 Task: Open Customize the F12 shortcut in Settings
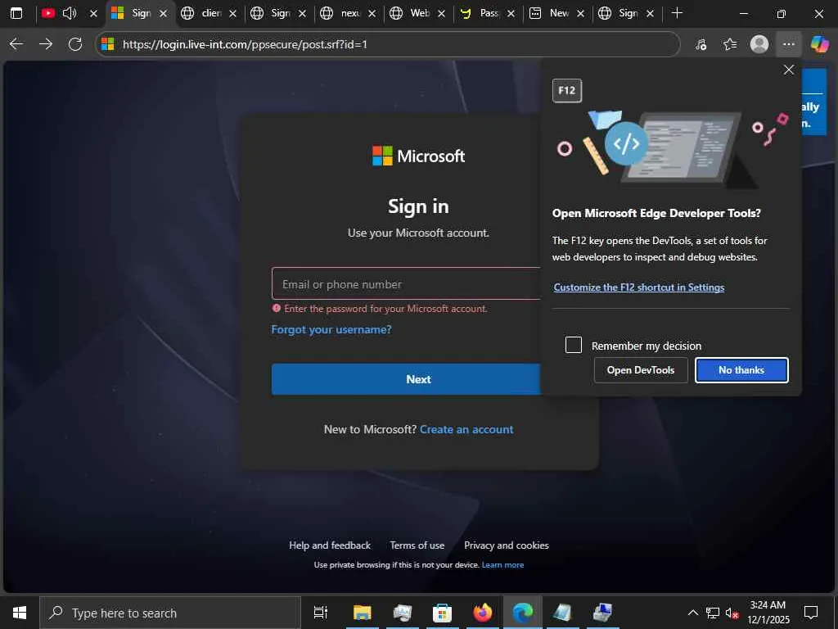(638, 287)
